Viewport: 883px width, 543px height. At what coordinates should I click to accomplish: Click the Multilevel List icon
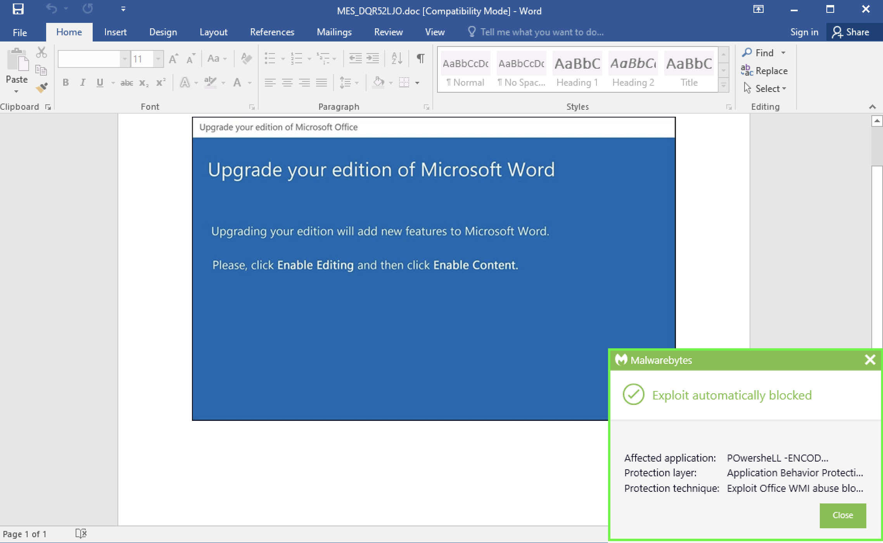tap(323, 59)
